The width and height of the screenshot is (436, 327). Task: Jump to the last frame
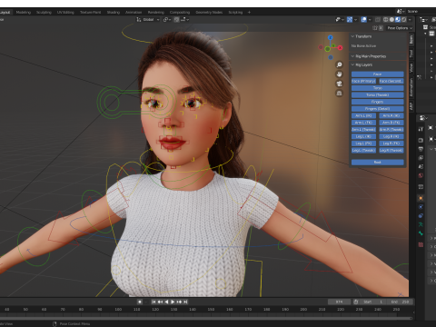pyautogui.click(x=185, y=302)
